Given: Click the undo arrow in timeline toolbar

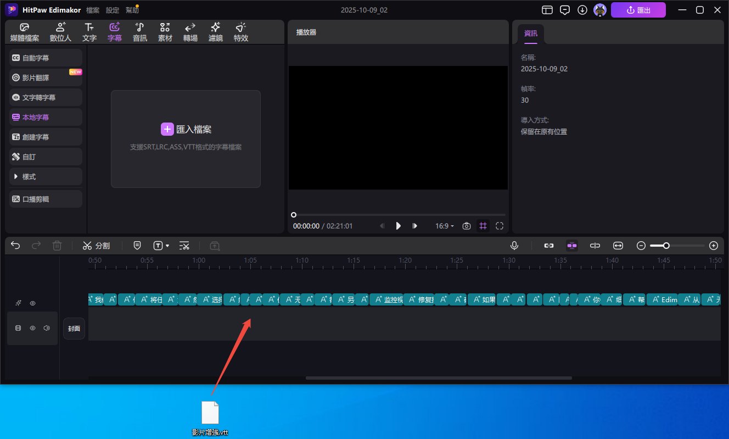Looking at the screenshot, I should coord(15,246).
